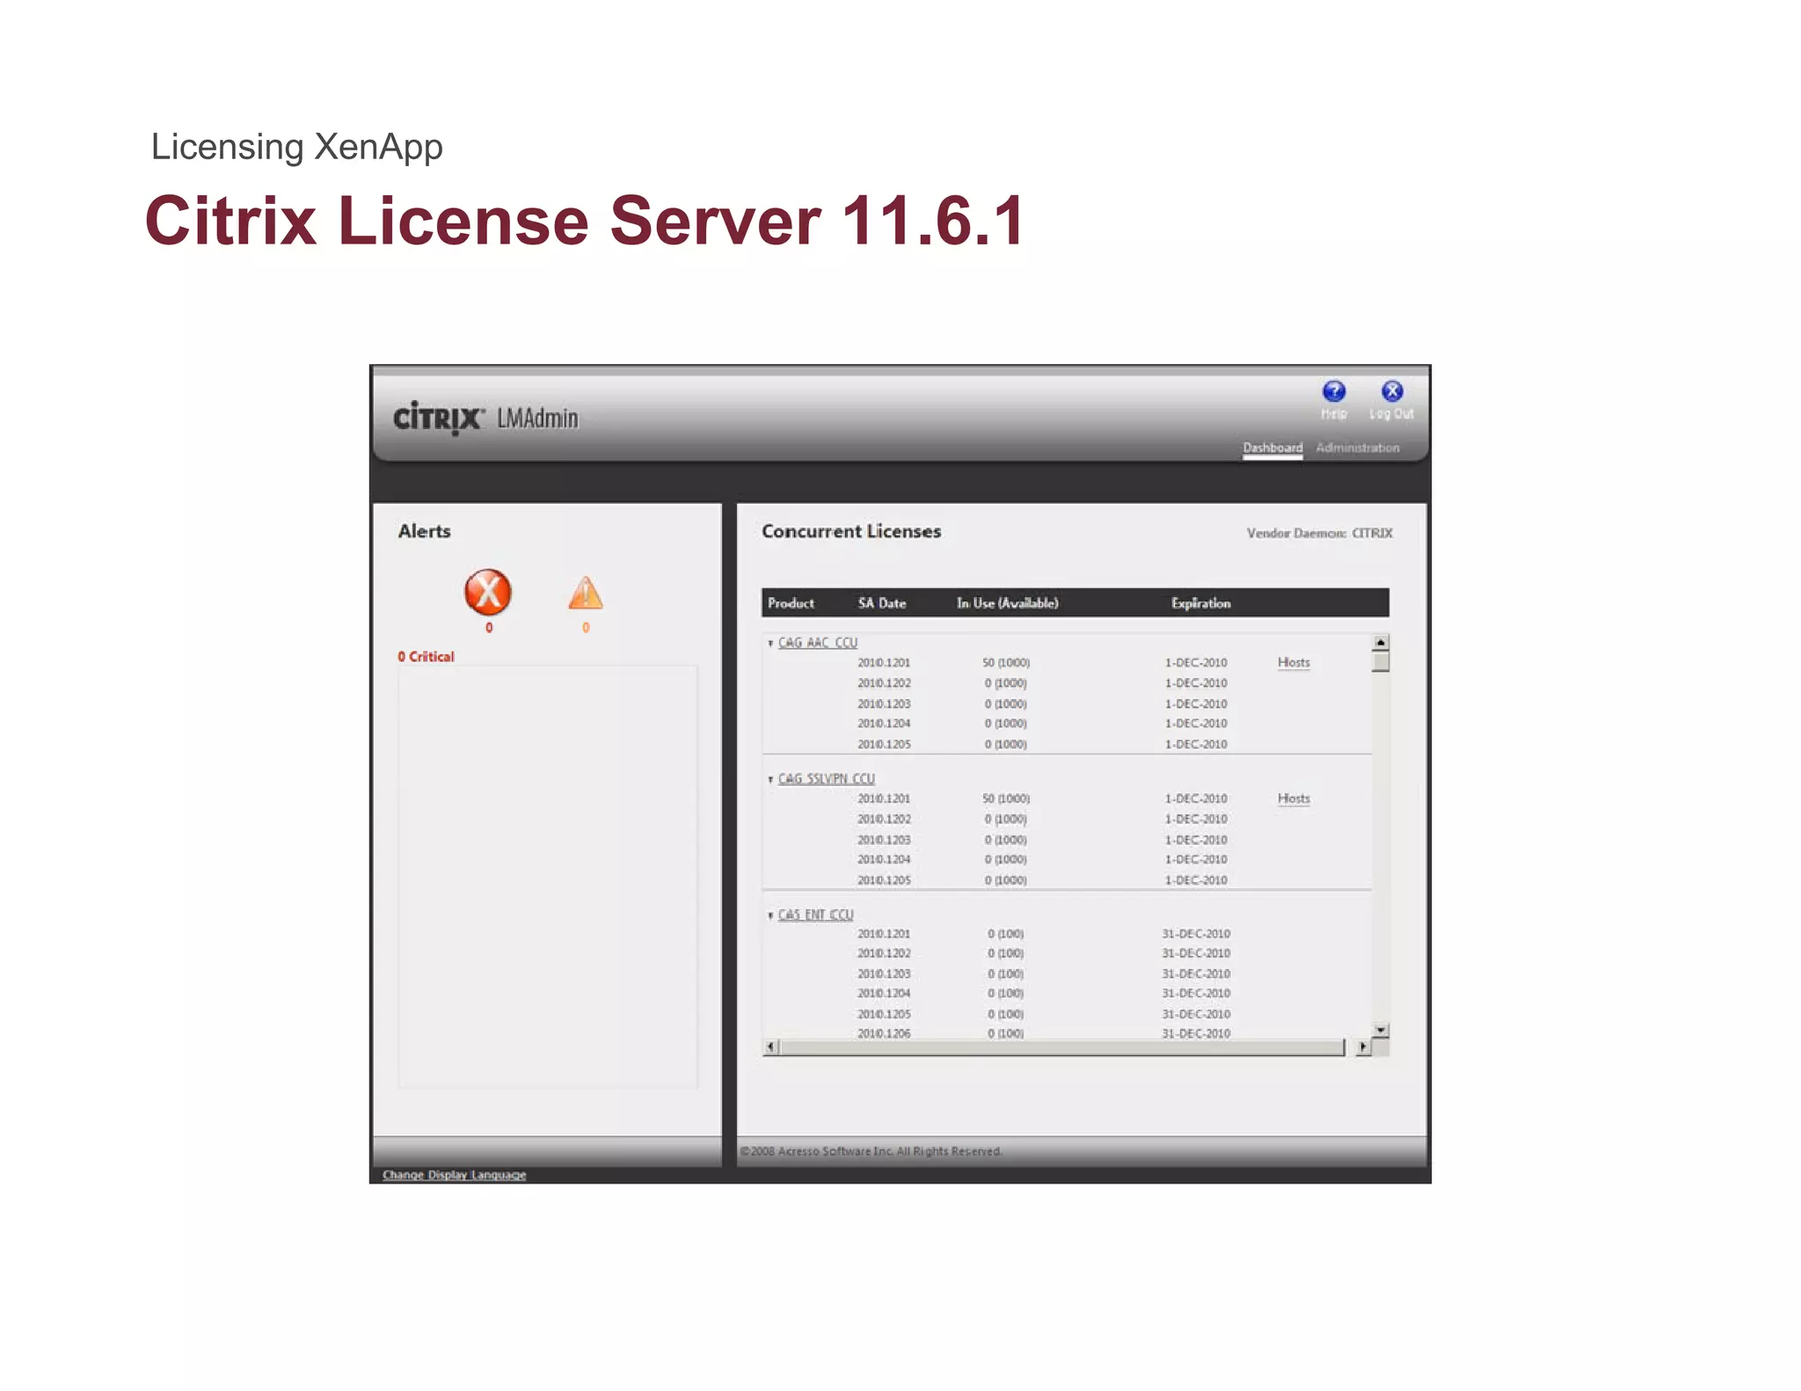Click the horizontal scrollbar track
Viewport: 1801px width, 1391px height.
click(x=1062, y=1046)
